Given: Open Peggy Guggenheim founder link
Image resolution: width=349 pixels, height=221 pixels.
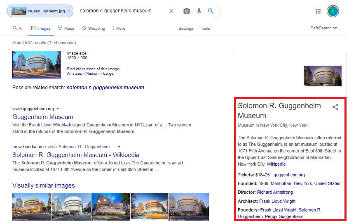Looking at the screenshot, I should [x=284, y=216].
